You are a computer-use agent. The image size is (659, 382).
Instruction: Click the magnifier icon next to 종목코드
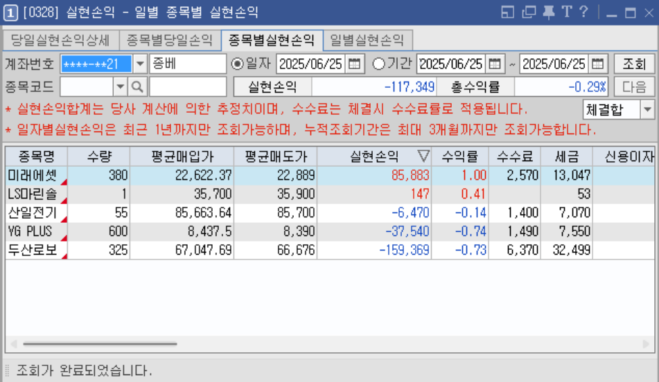point(137,87)
